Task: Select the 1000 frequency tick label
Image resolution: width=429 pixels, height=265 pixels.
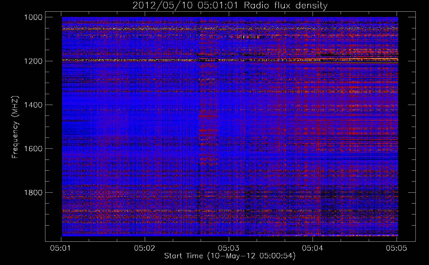Action: 33,17
